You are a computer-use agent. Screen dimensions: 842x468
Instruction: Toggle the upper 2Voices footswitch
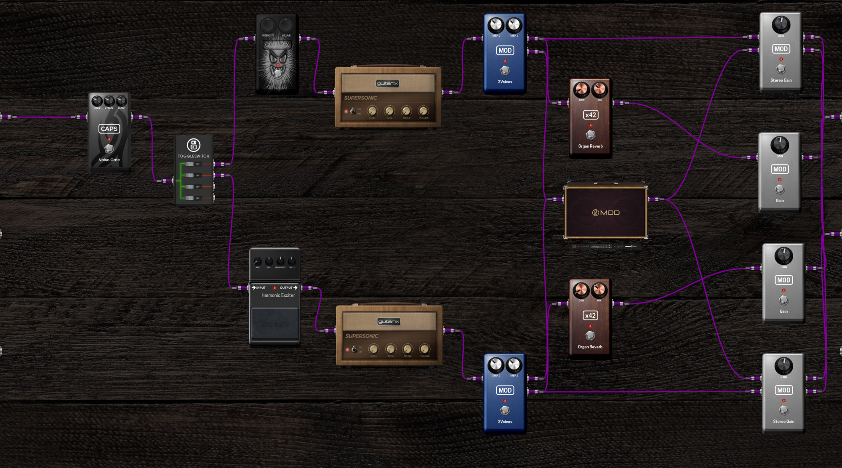pyautogui.click(x=505, y=70)
